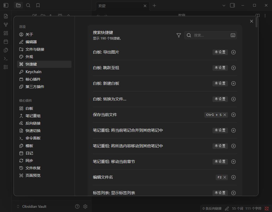Click the keyboard icon in the search field
Screen dimensions: 272x212
coord(233,35)
